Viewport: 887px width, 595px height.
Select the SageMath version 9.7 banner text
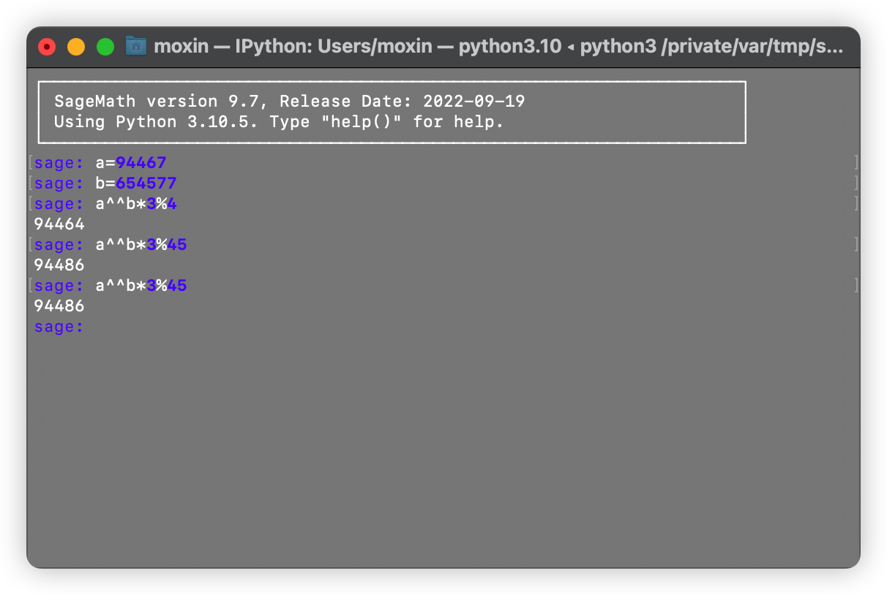[x=289, y=102]
